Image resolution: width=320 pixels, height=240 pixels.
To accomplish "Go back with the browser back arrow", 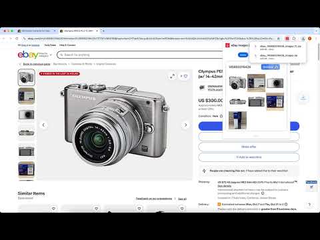I will [x=4, y=39].
